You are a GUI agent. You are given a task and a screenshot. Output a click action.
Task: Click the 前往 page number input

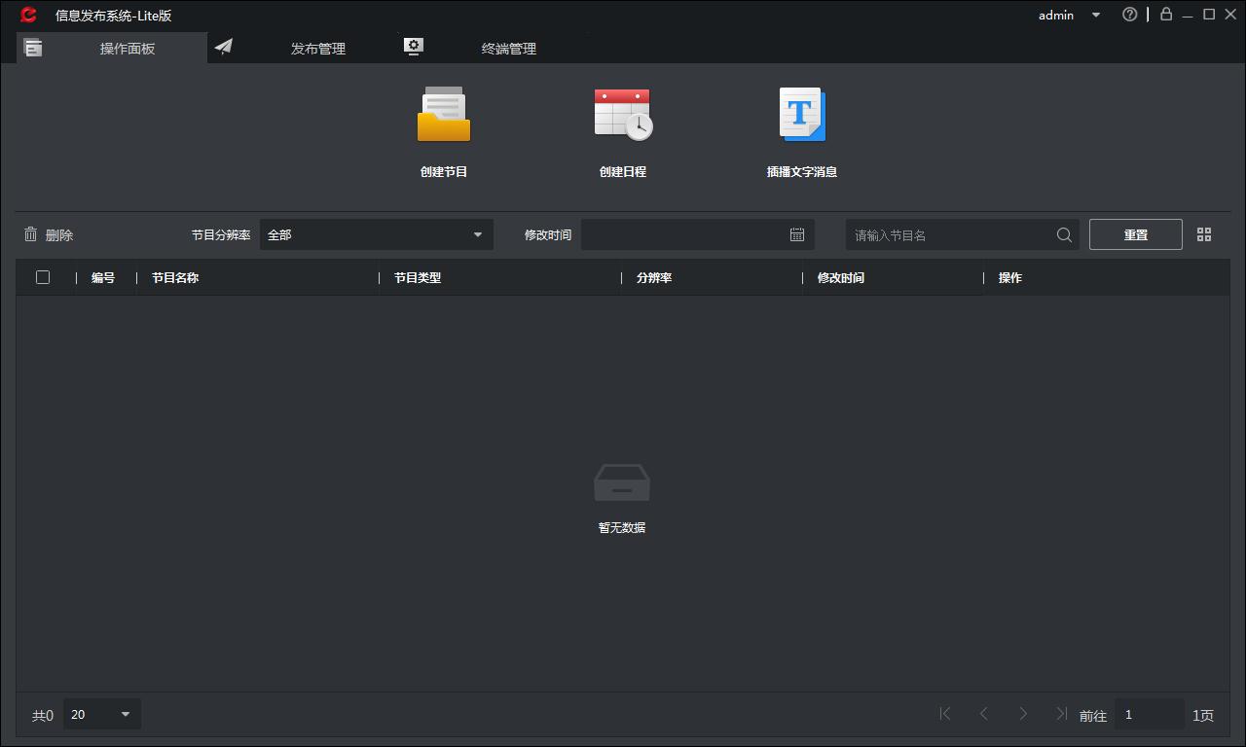coord(1149,714)
